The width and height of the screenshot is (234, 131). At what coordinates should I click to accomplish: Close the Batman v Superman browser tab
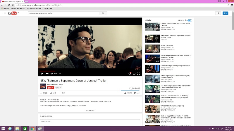pyautogui.click(x=23, y=1)
